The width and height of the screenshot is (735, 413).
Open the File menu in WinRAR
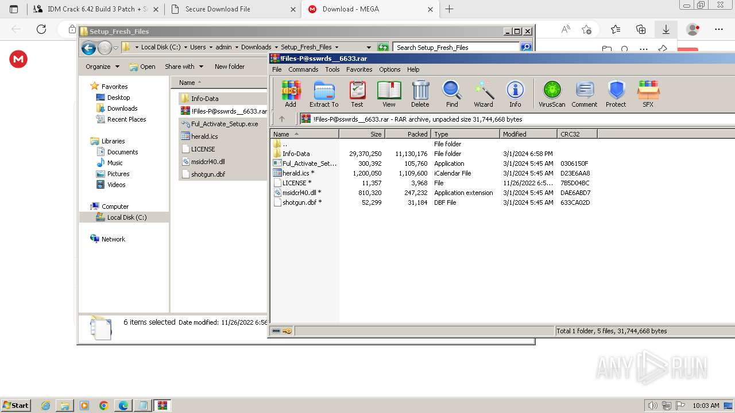[x=277, y=69]
